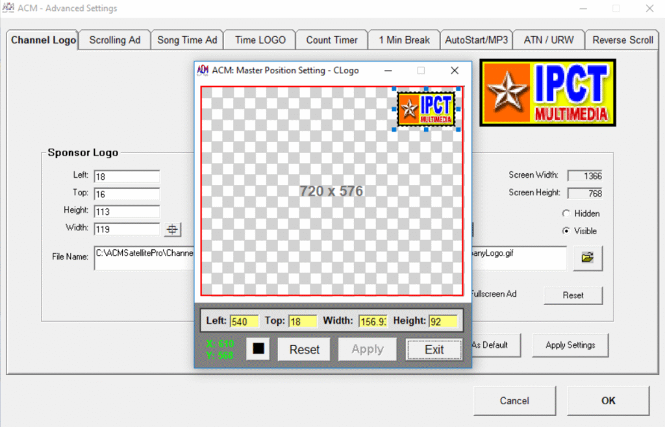
Task: Click the Apply Settings button
Action: 570,345
